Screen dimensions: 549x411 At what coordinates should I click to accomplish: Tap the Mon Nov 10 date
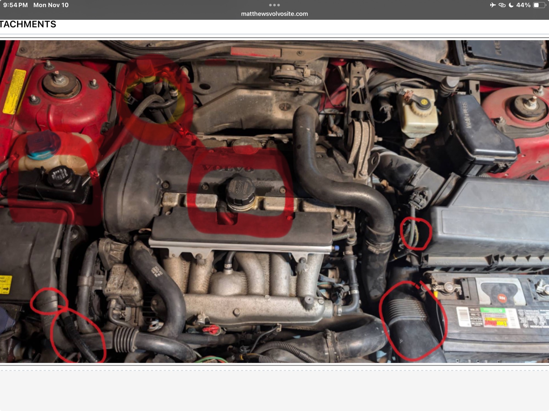[x=51, y=5]
